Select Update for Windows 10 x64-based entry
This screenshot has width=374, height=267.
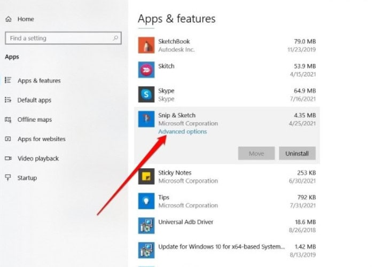(222, 247)
